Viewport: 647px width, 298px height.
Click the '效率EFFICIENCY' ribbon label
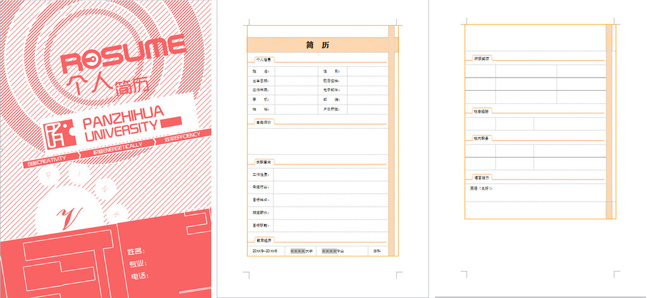click(182, 137)
